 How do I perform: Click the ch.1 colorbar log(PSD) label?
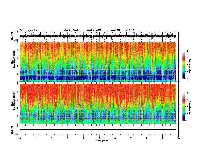190,66
